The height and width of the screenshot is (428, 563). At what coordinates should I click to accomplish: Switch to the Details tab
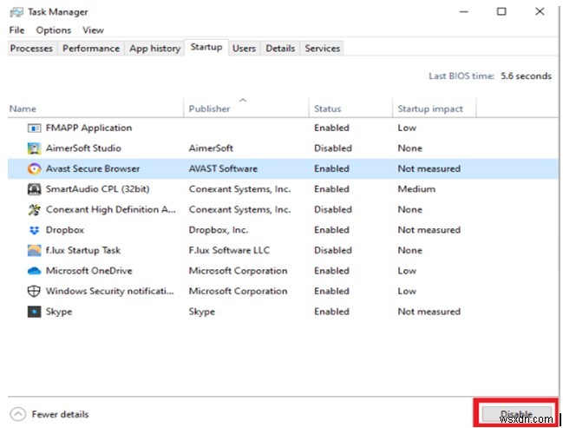(280, 48)
